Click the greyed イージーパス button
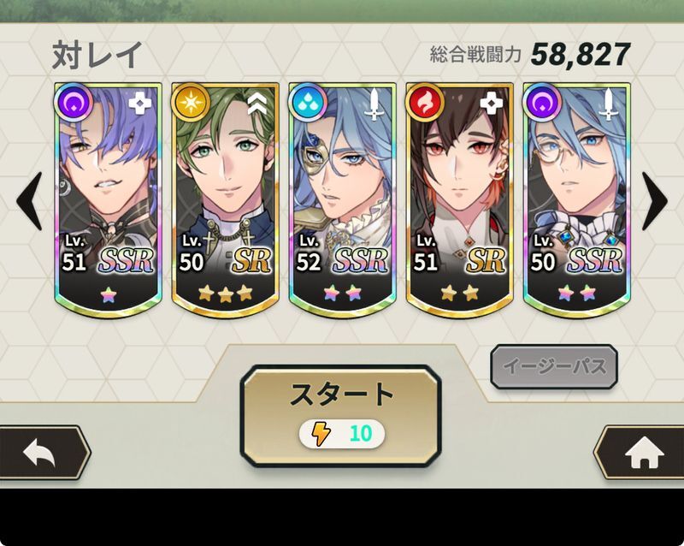 [554, 366]
